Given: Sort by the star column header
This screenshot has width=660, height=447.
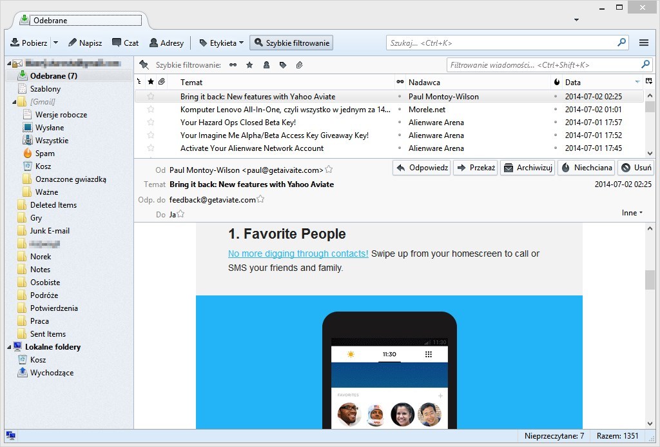Looking at the screenshot, I should point(151,82).
